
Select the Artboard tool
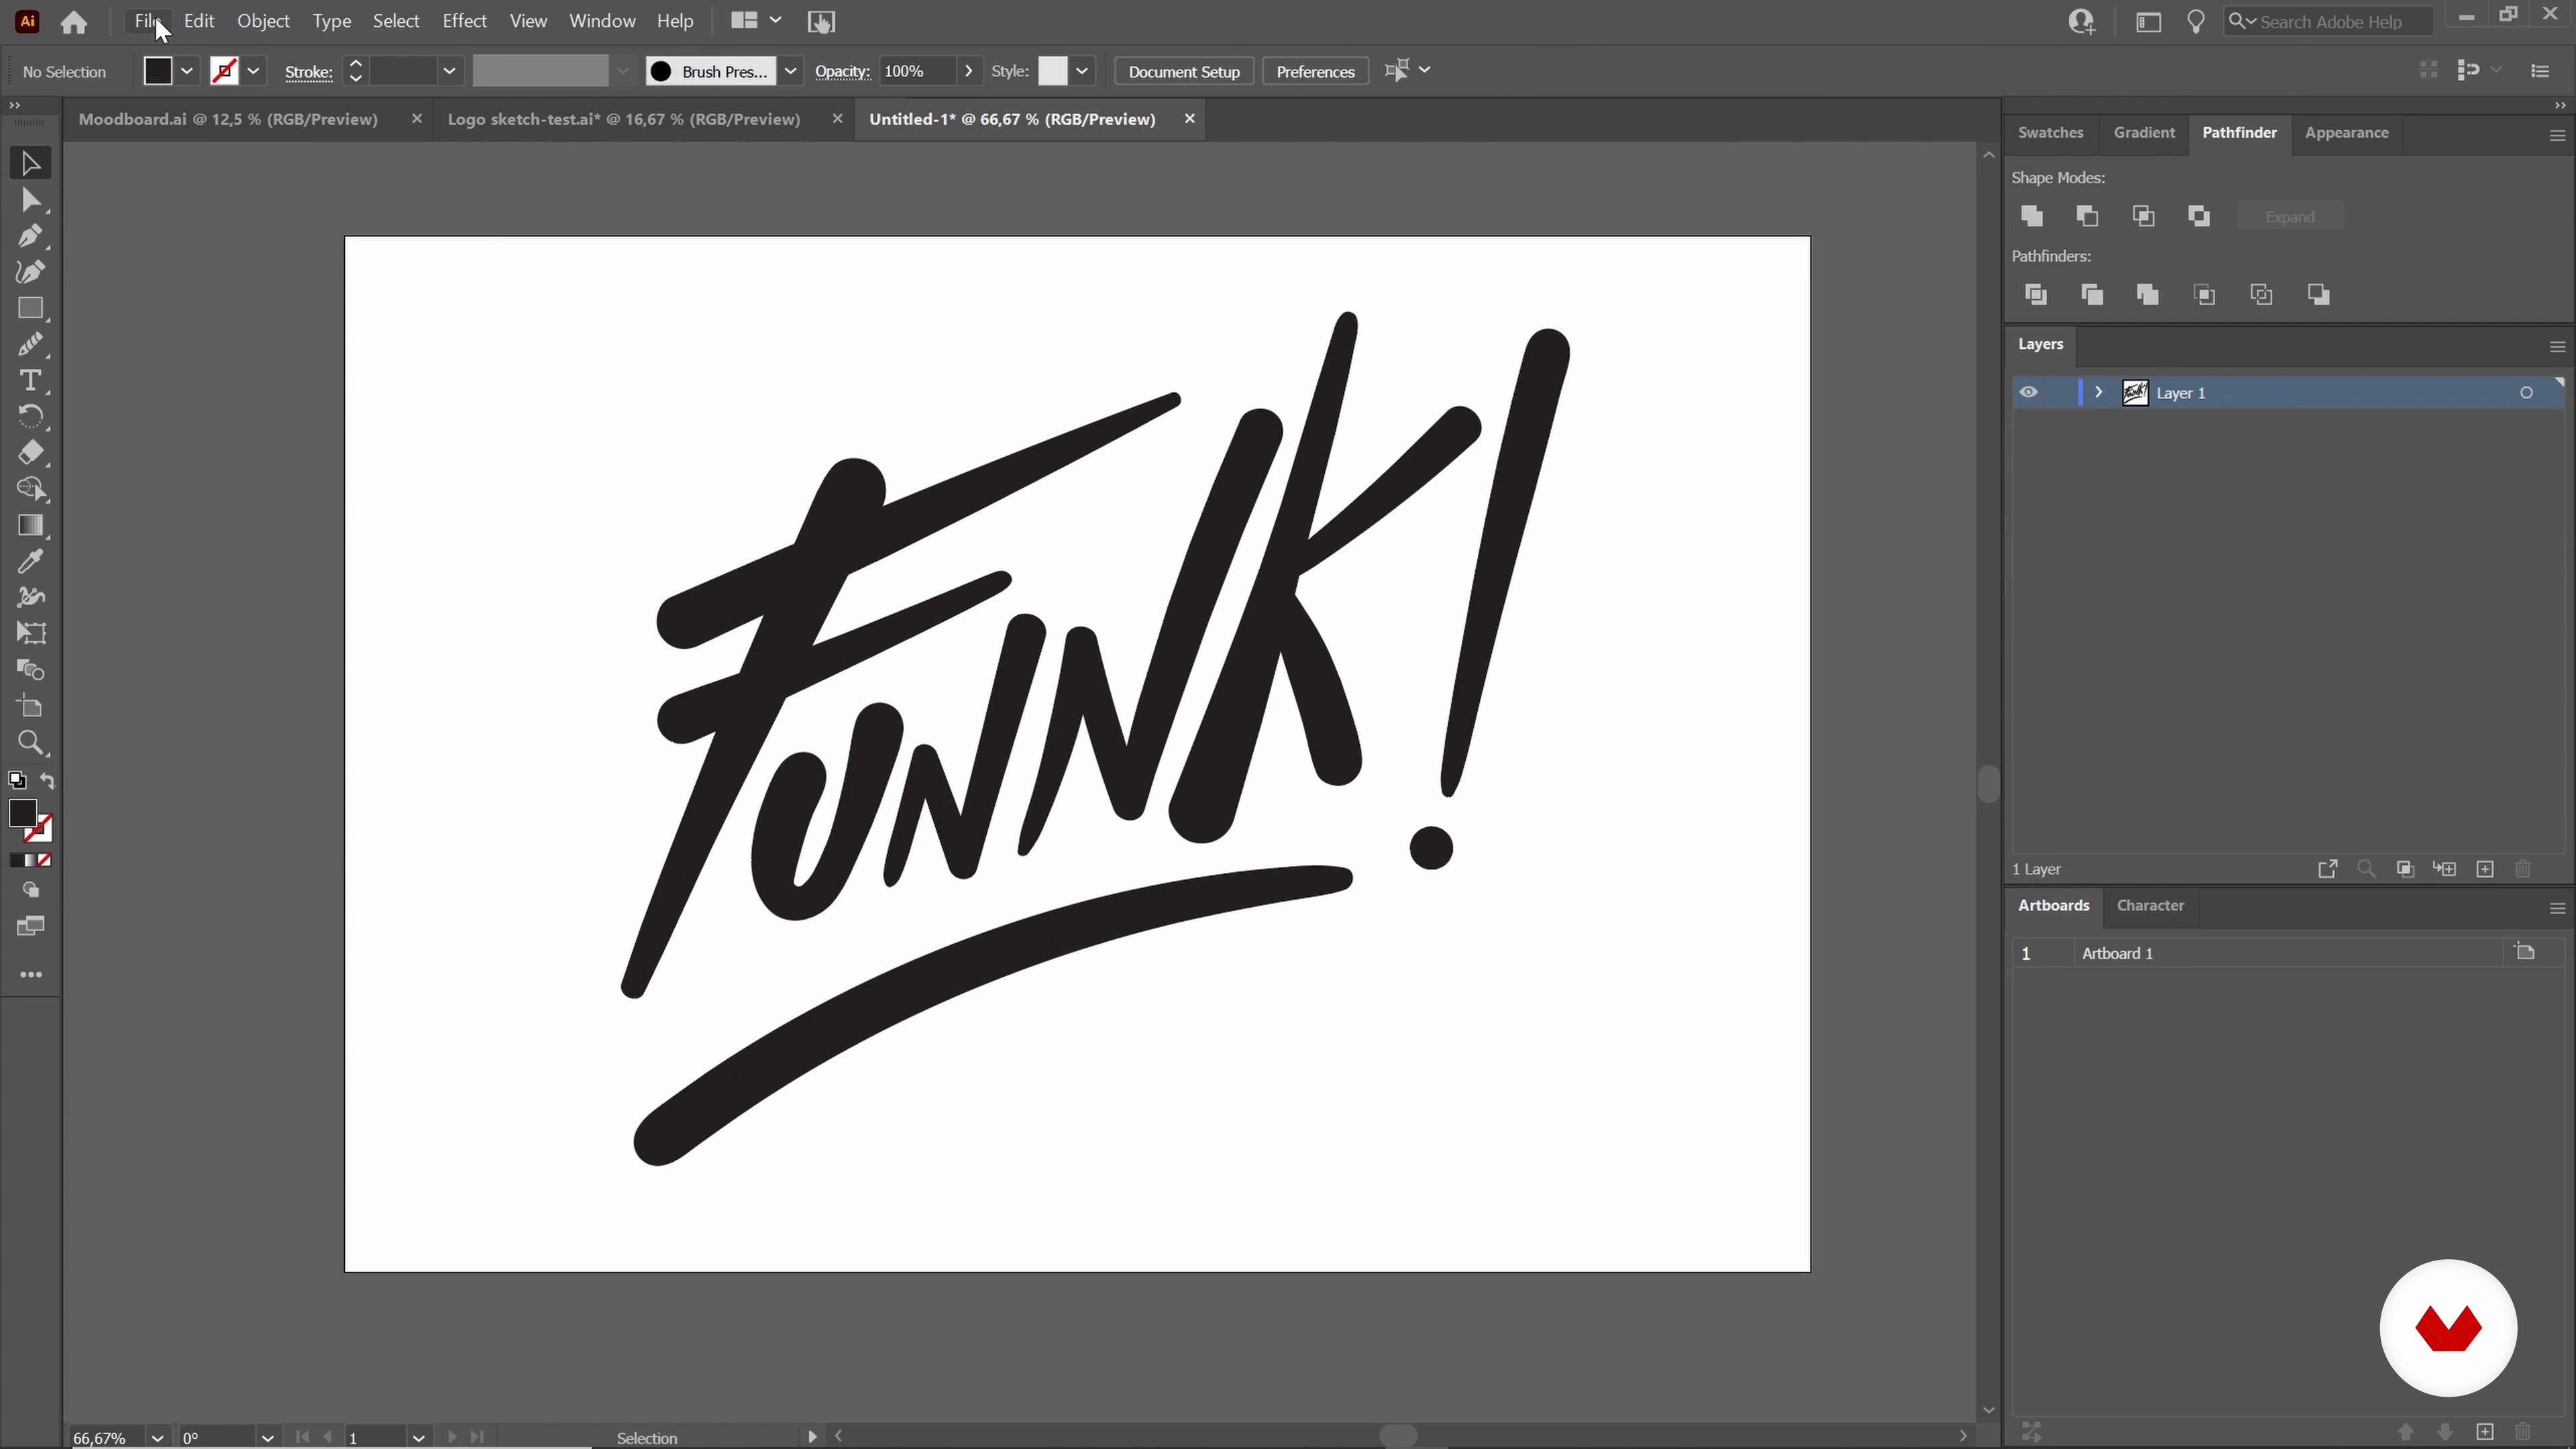point(30,706)
